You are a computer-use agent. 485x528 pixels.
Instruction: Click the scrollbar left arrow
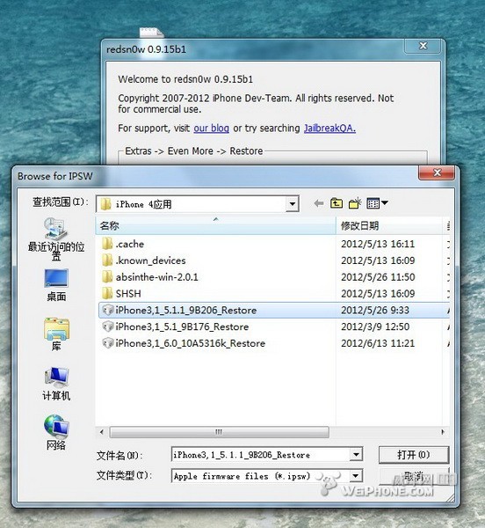(x=102, y=432)
